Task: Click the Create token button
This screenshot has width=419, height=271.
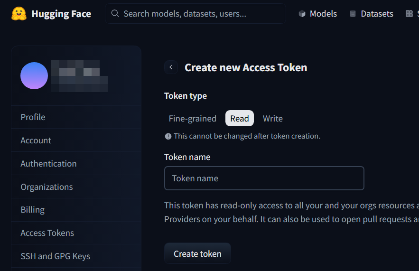Action: (x=197, y=254)
